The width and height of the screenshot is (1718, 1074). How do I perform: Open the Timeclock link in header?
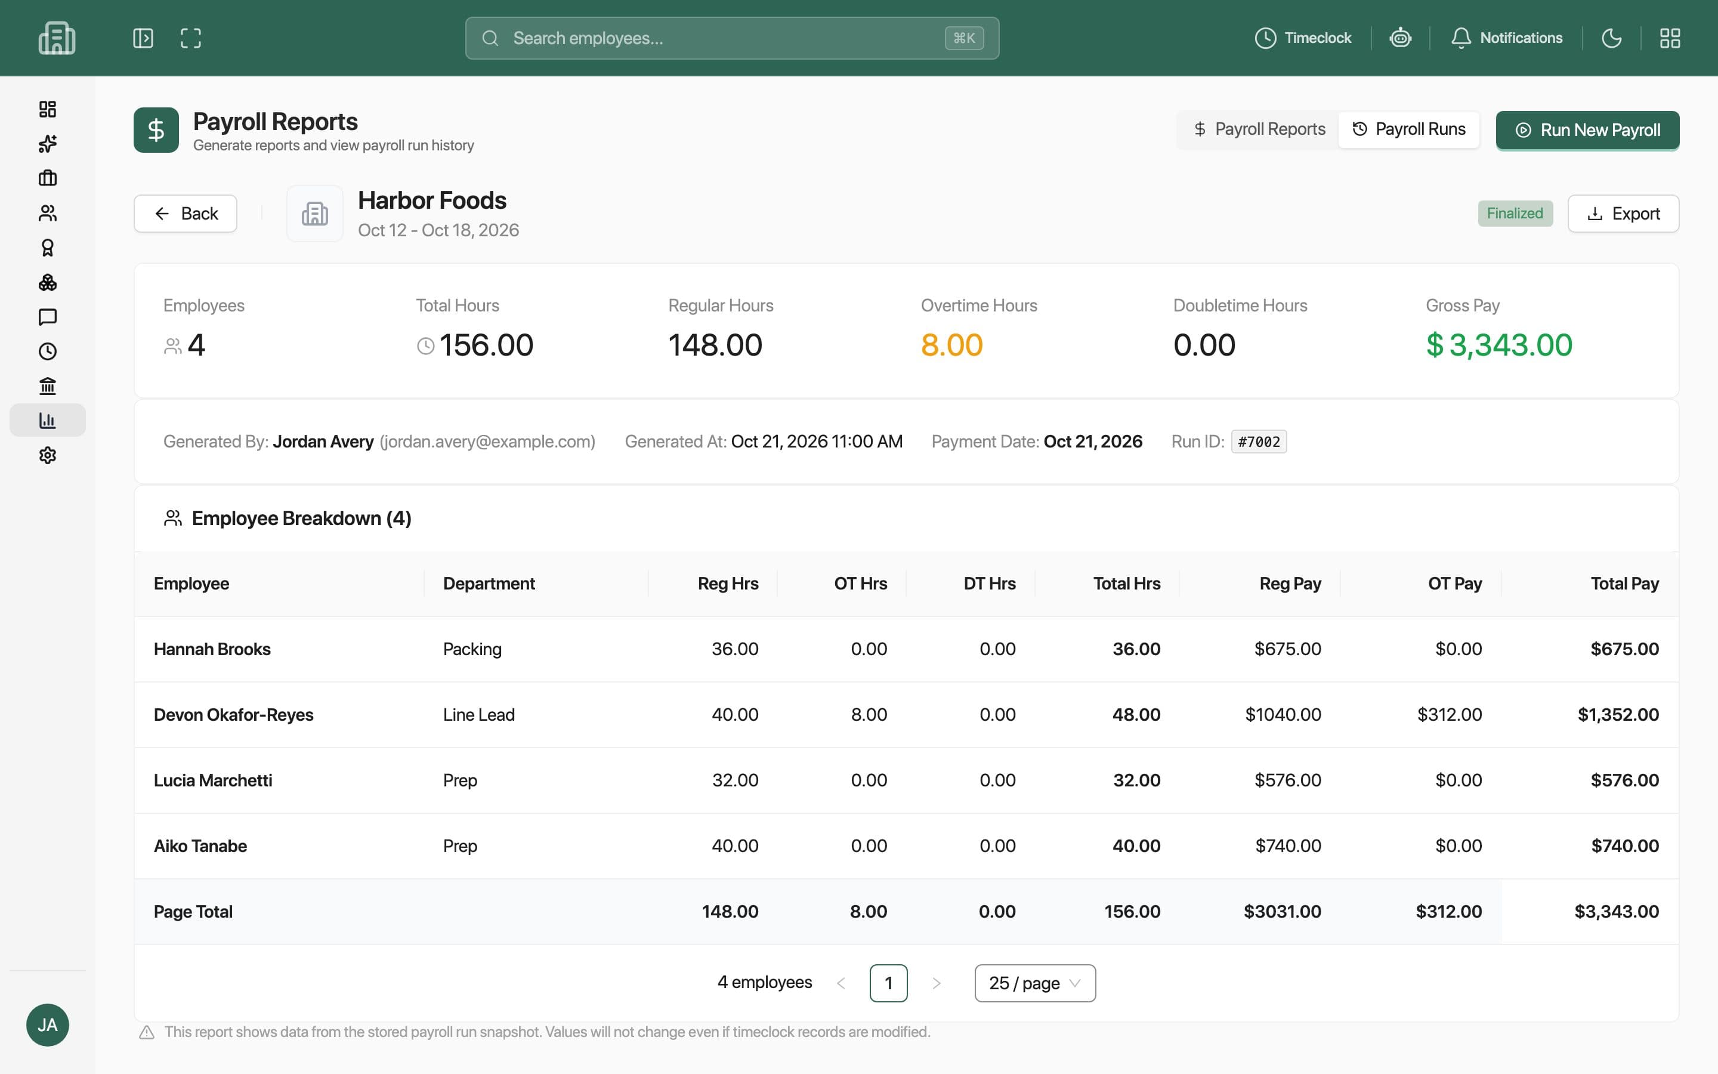coord(1303,38)
